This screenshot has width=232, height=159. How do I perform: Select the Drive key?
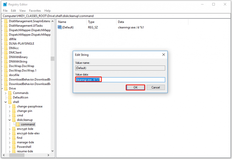point(12,88)
